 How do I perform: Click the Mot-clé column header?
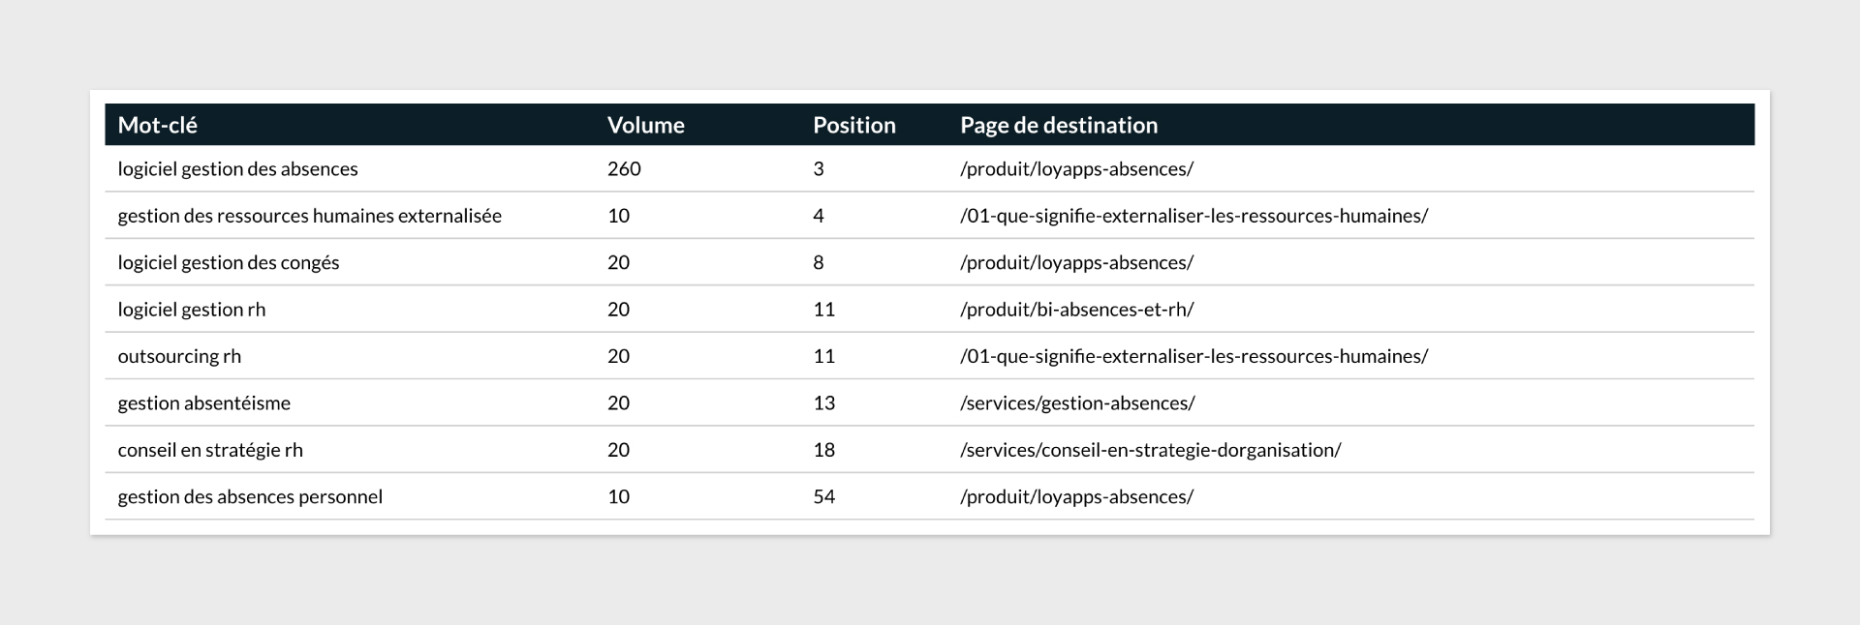pyautogui.click(x=157, y=125)
